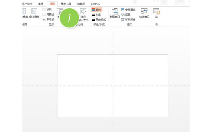212x132 pixels.
Task: Uncheck the 参考线 (Guides) checkbox
Action: click(44, 19)
